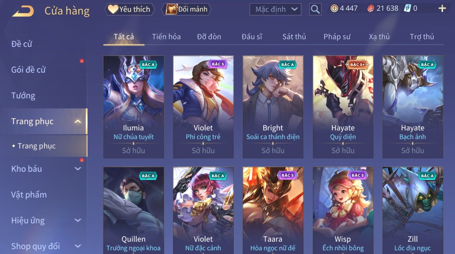Select the Taara Hỏa ngọc nữ đế card
Viewport: 455px width, 254px height.
click(x=273, y=210)
